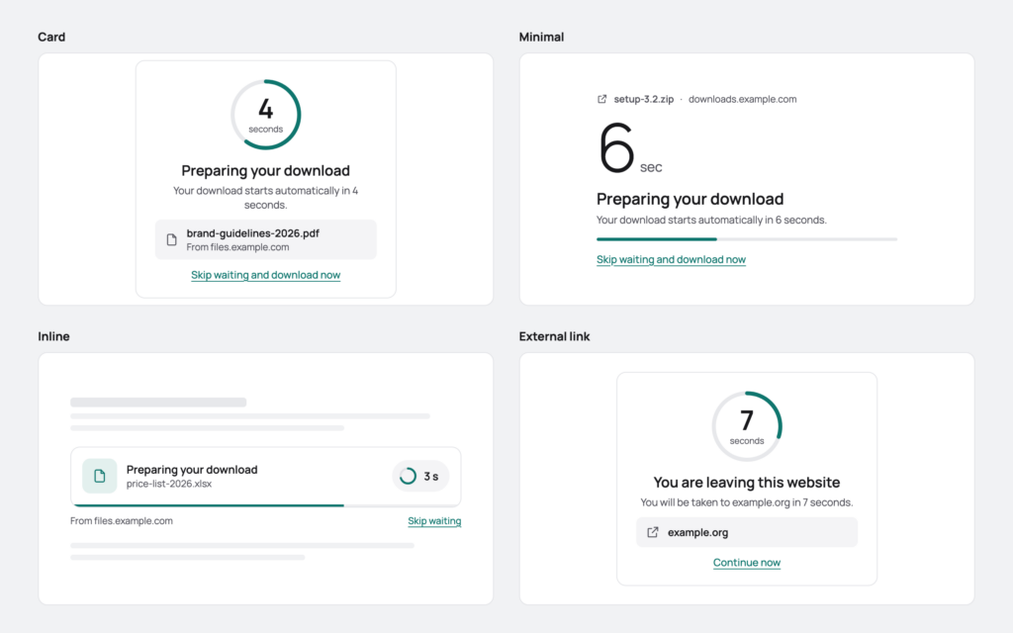Viewport: 1013px width, 633px height.
Task: Click the Card section label
Action: (x=51, y=37)
